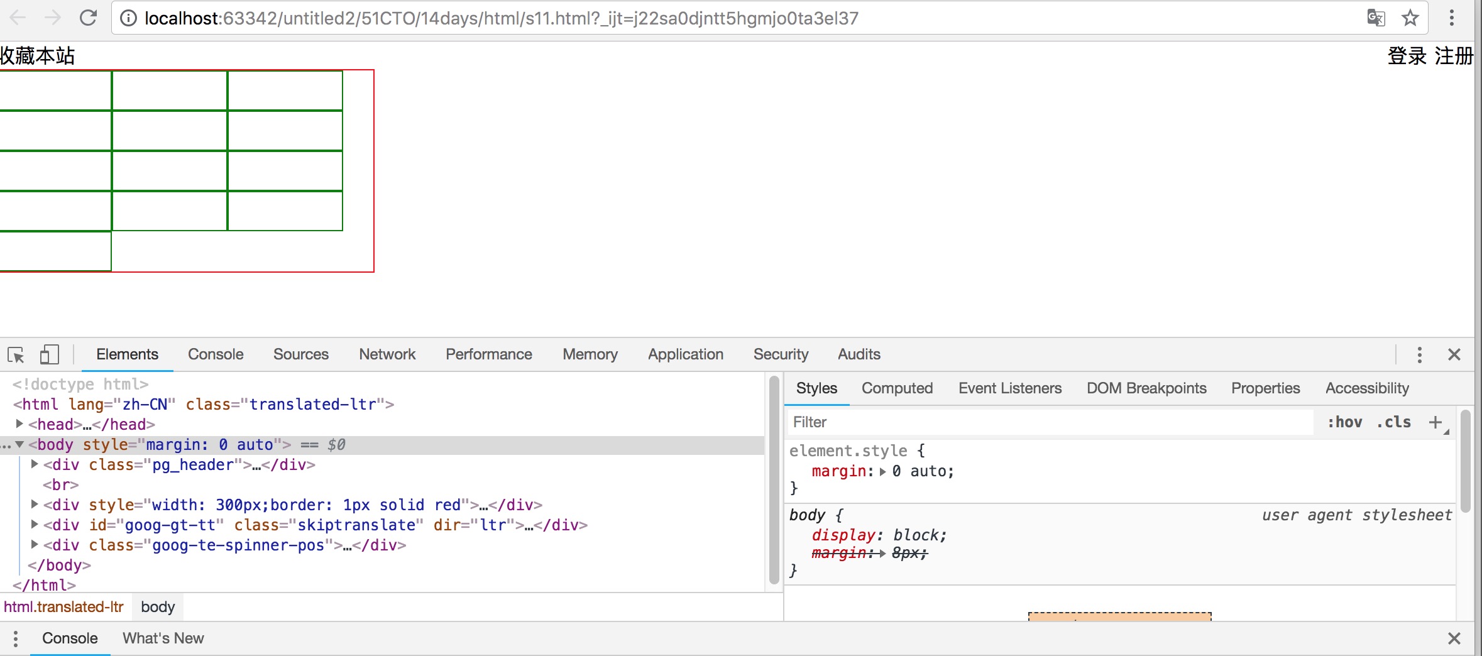The image size is (1482, 656).
Task: Select html.translated-ltr in the breadcrumb
Action: tap(63, 607)
